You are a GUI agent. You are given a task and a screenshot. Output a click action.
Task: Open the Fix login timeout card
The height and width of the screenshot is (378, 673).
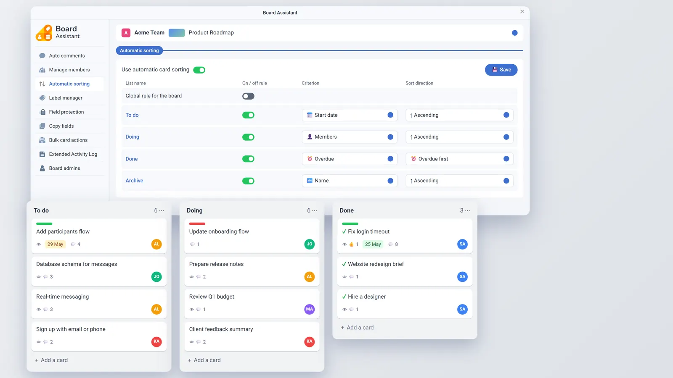point(405,236)
